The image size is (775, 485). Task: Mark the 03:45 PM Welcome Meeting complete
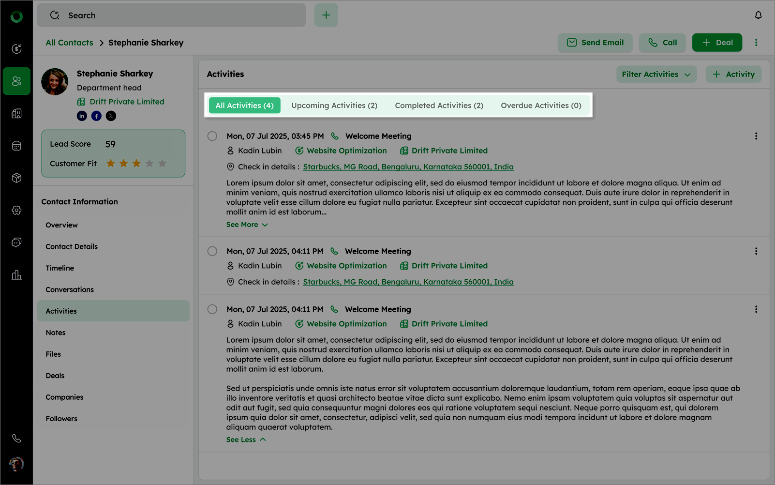pos(212,136)
